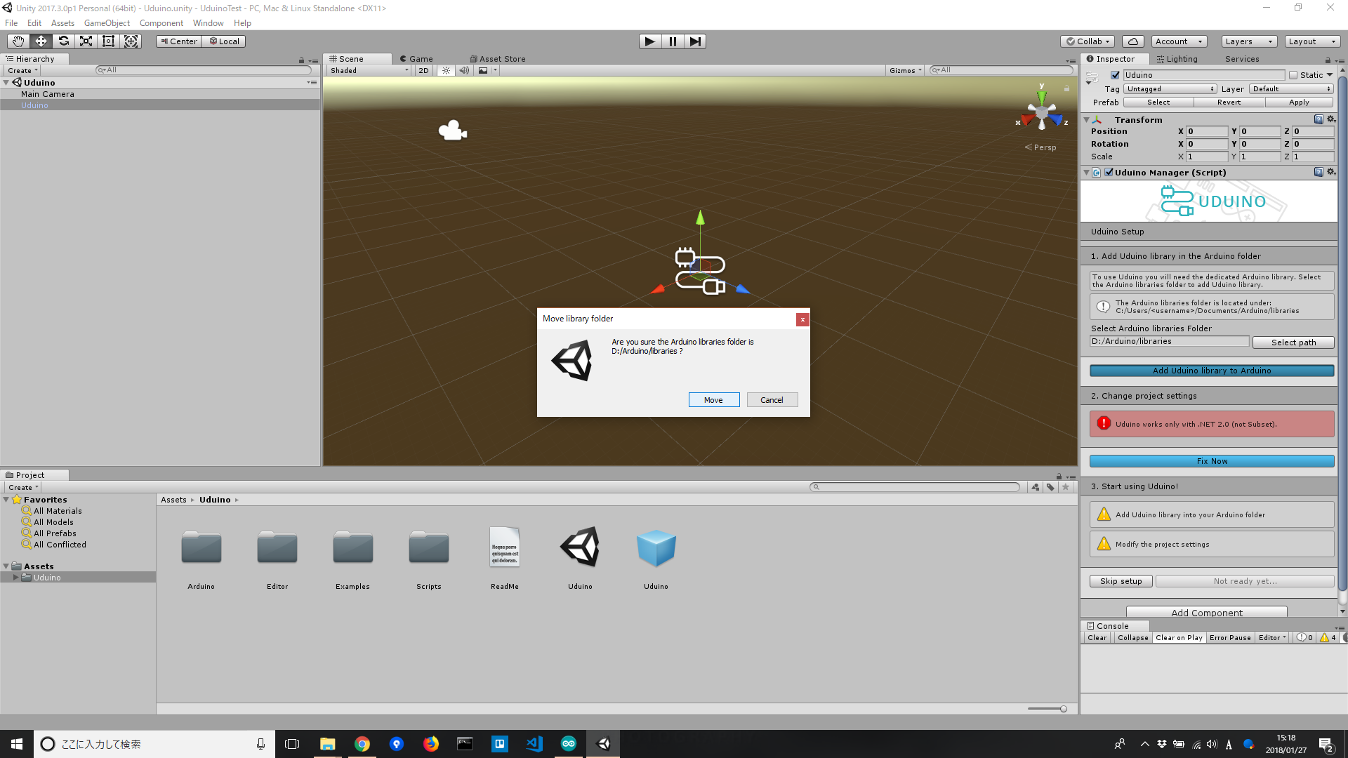Toggle the Static checkbox
The width and height of the screenshot is (1348, 758).
coord(1293,75)
